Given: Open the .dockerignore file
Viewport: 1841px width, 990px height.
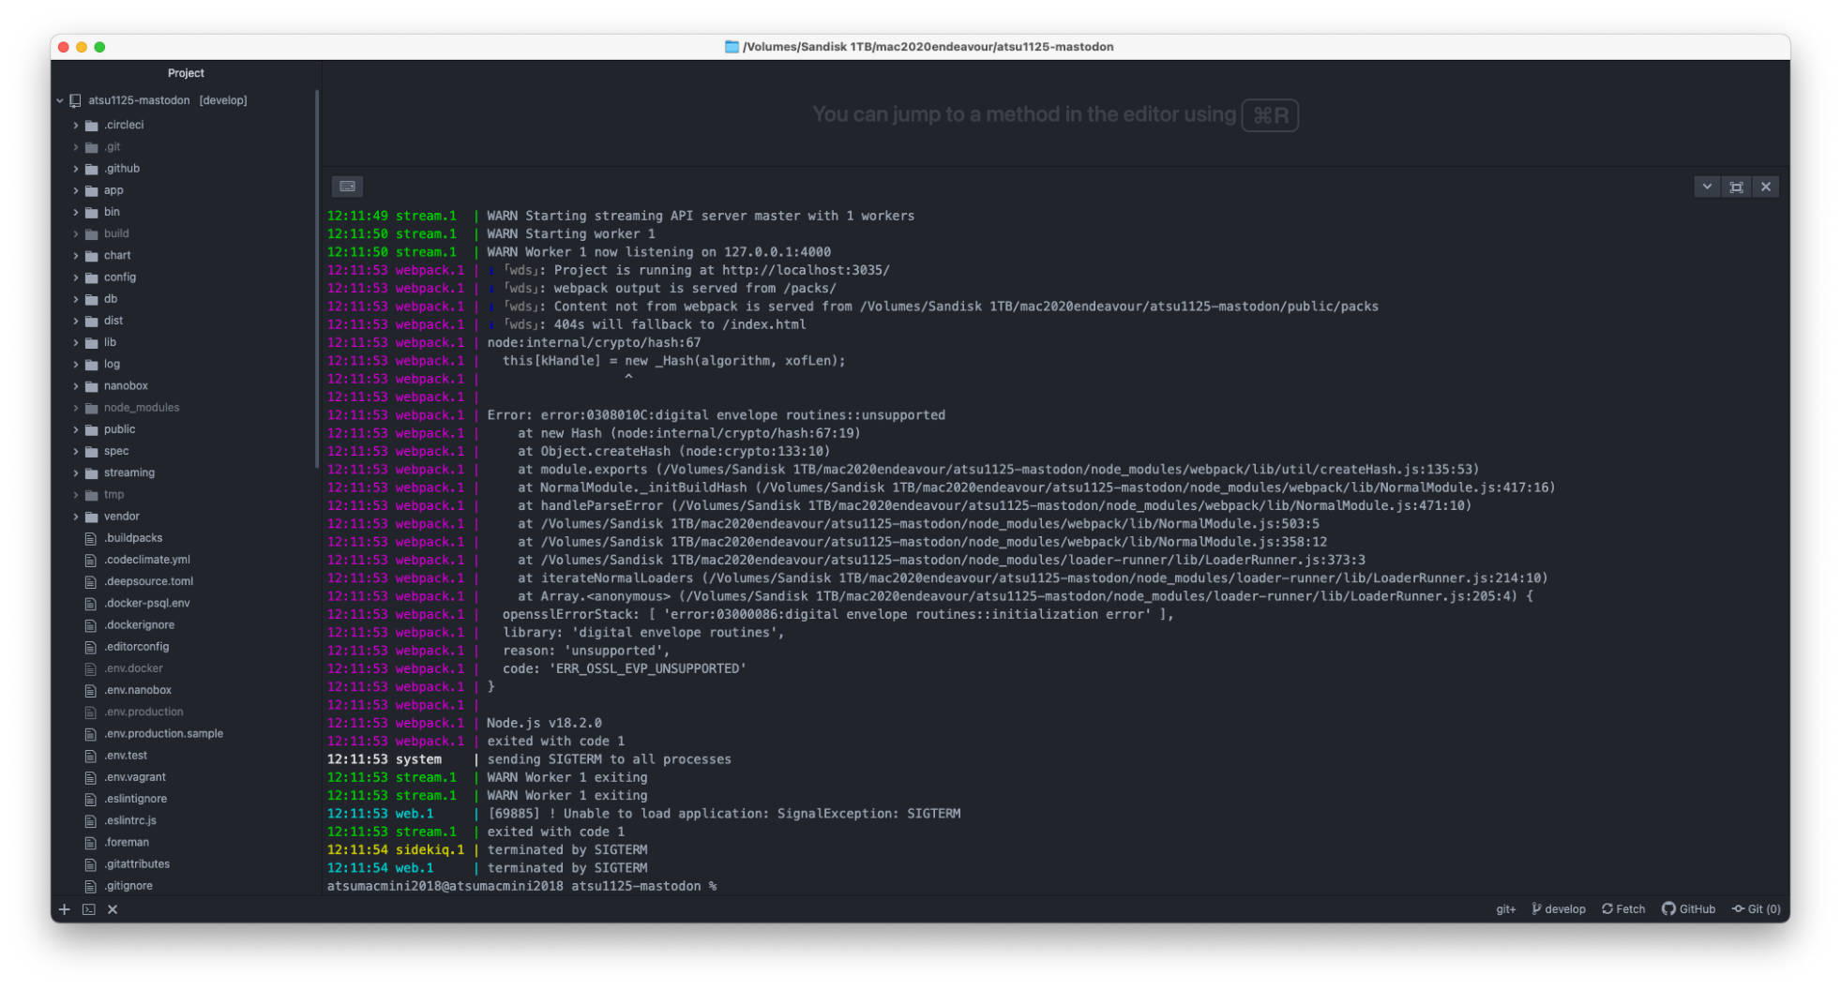Looking at the screenshot, I should tap(139, 625).
